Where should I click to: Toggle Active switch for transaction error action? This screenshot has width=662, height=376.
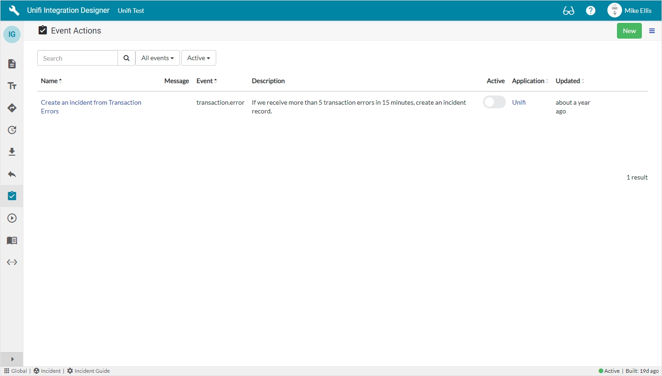(x=494, y=102)
